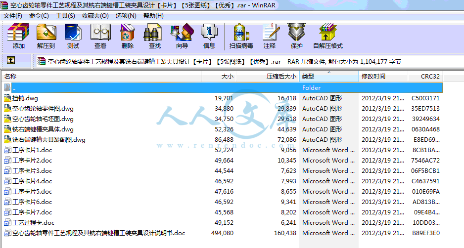Open the 帮助(H) menu
The width and height of the screenshot is (464, 248).
pyautogui.click(x=153, y=16)
